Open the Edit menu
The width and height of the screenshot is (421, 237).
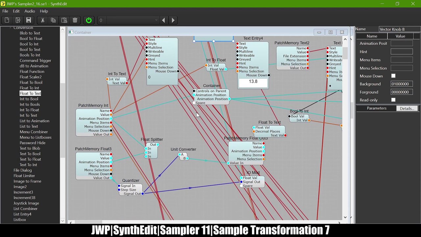[16, 11]
